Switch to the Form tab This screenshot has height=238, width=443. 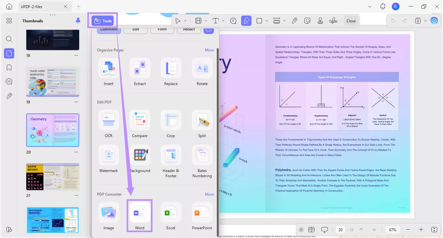162,29
